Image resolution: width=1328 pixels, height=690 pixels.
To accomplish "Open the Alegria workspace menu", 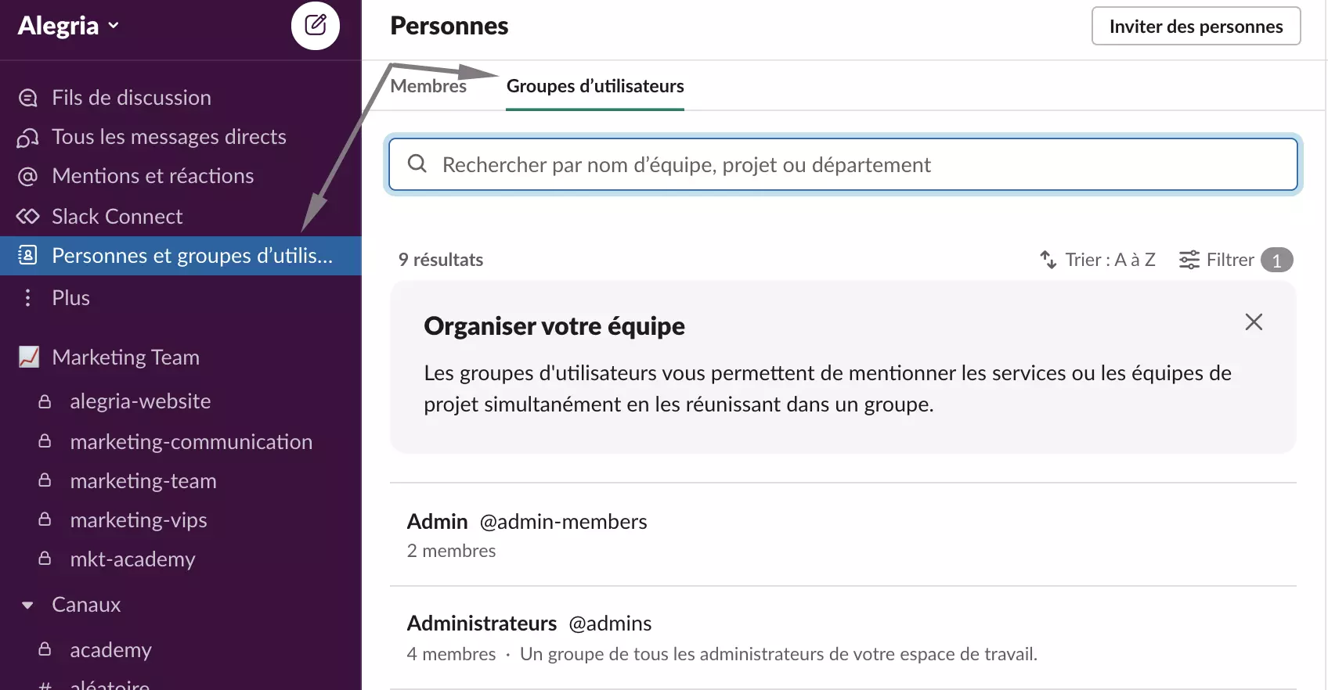I will tap(69, 26).
